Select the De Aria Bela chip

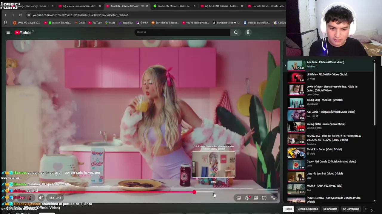click(330, 209)
